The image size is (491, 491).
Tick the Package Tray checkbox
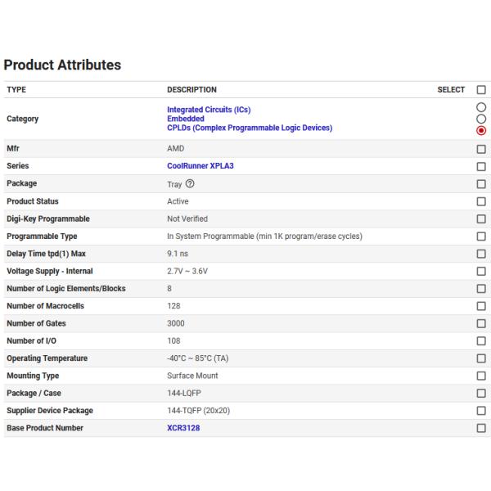click(481, 184)
